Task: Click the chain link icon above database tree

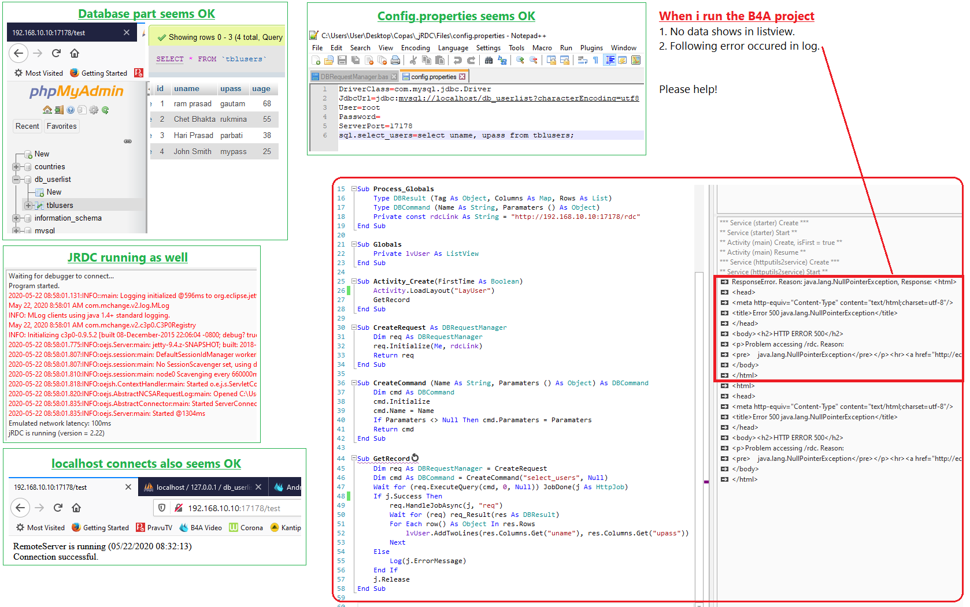Action: [128, 141]
